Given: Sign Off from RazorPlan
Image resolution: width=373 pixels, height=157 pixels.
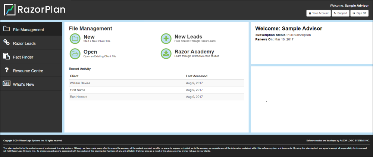Looking at the screenshot, I should 360,13.
